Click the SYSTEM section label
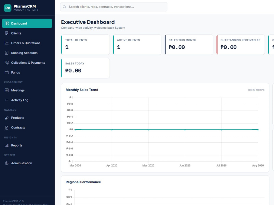The width and height of the screenshot is (274, 205). pos(10,155)
